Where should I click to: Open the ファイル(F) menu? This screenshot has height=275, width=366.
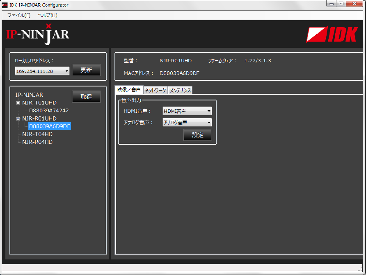coord(18,15)
